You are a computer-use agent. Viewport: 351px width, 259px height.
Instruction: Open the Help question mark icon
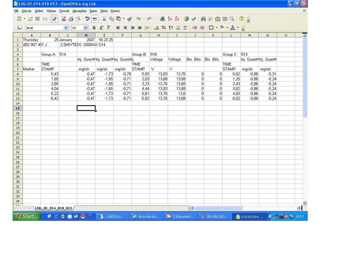[x=241, y=19]
